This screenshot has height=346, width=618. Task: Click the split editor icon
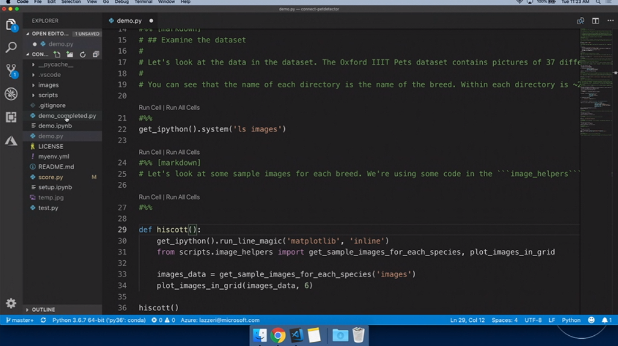tap(595, 21)
